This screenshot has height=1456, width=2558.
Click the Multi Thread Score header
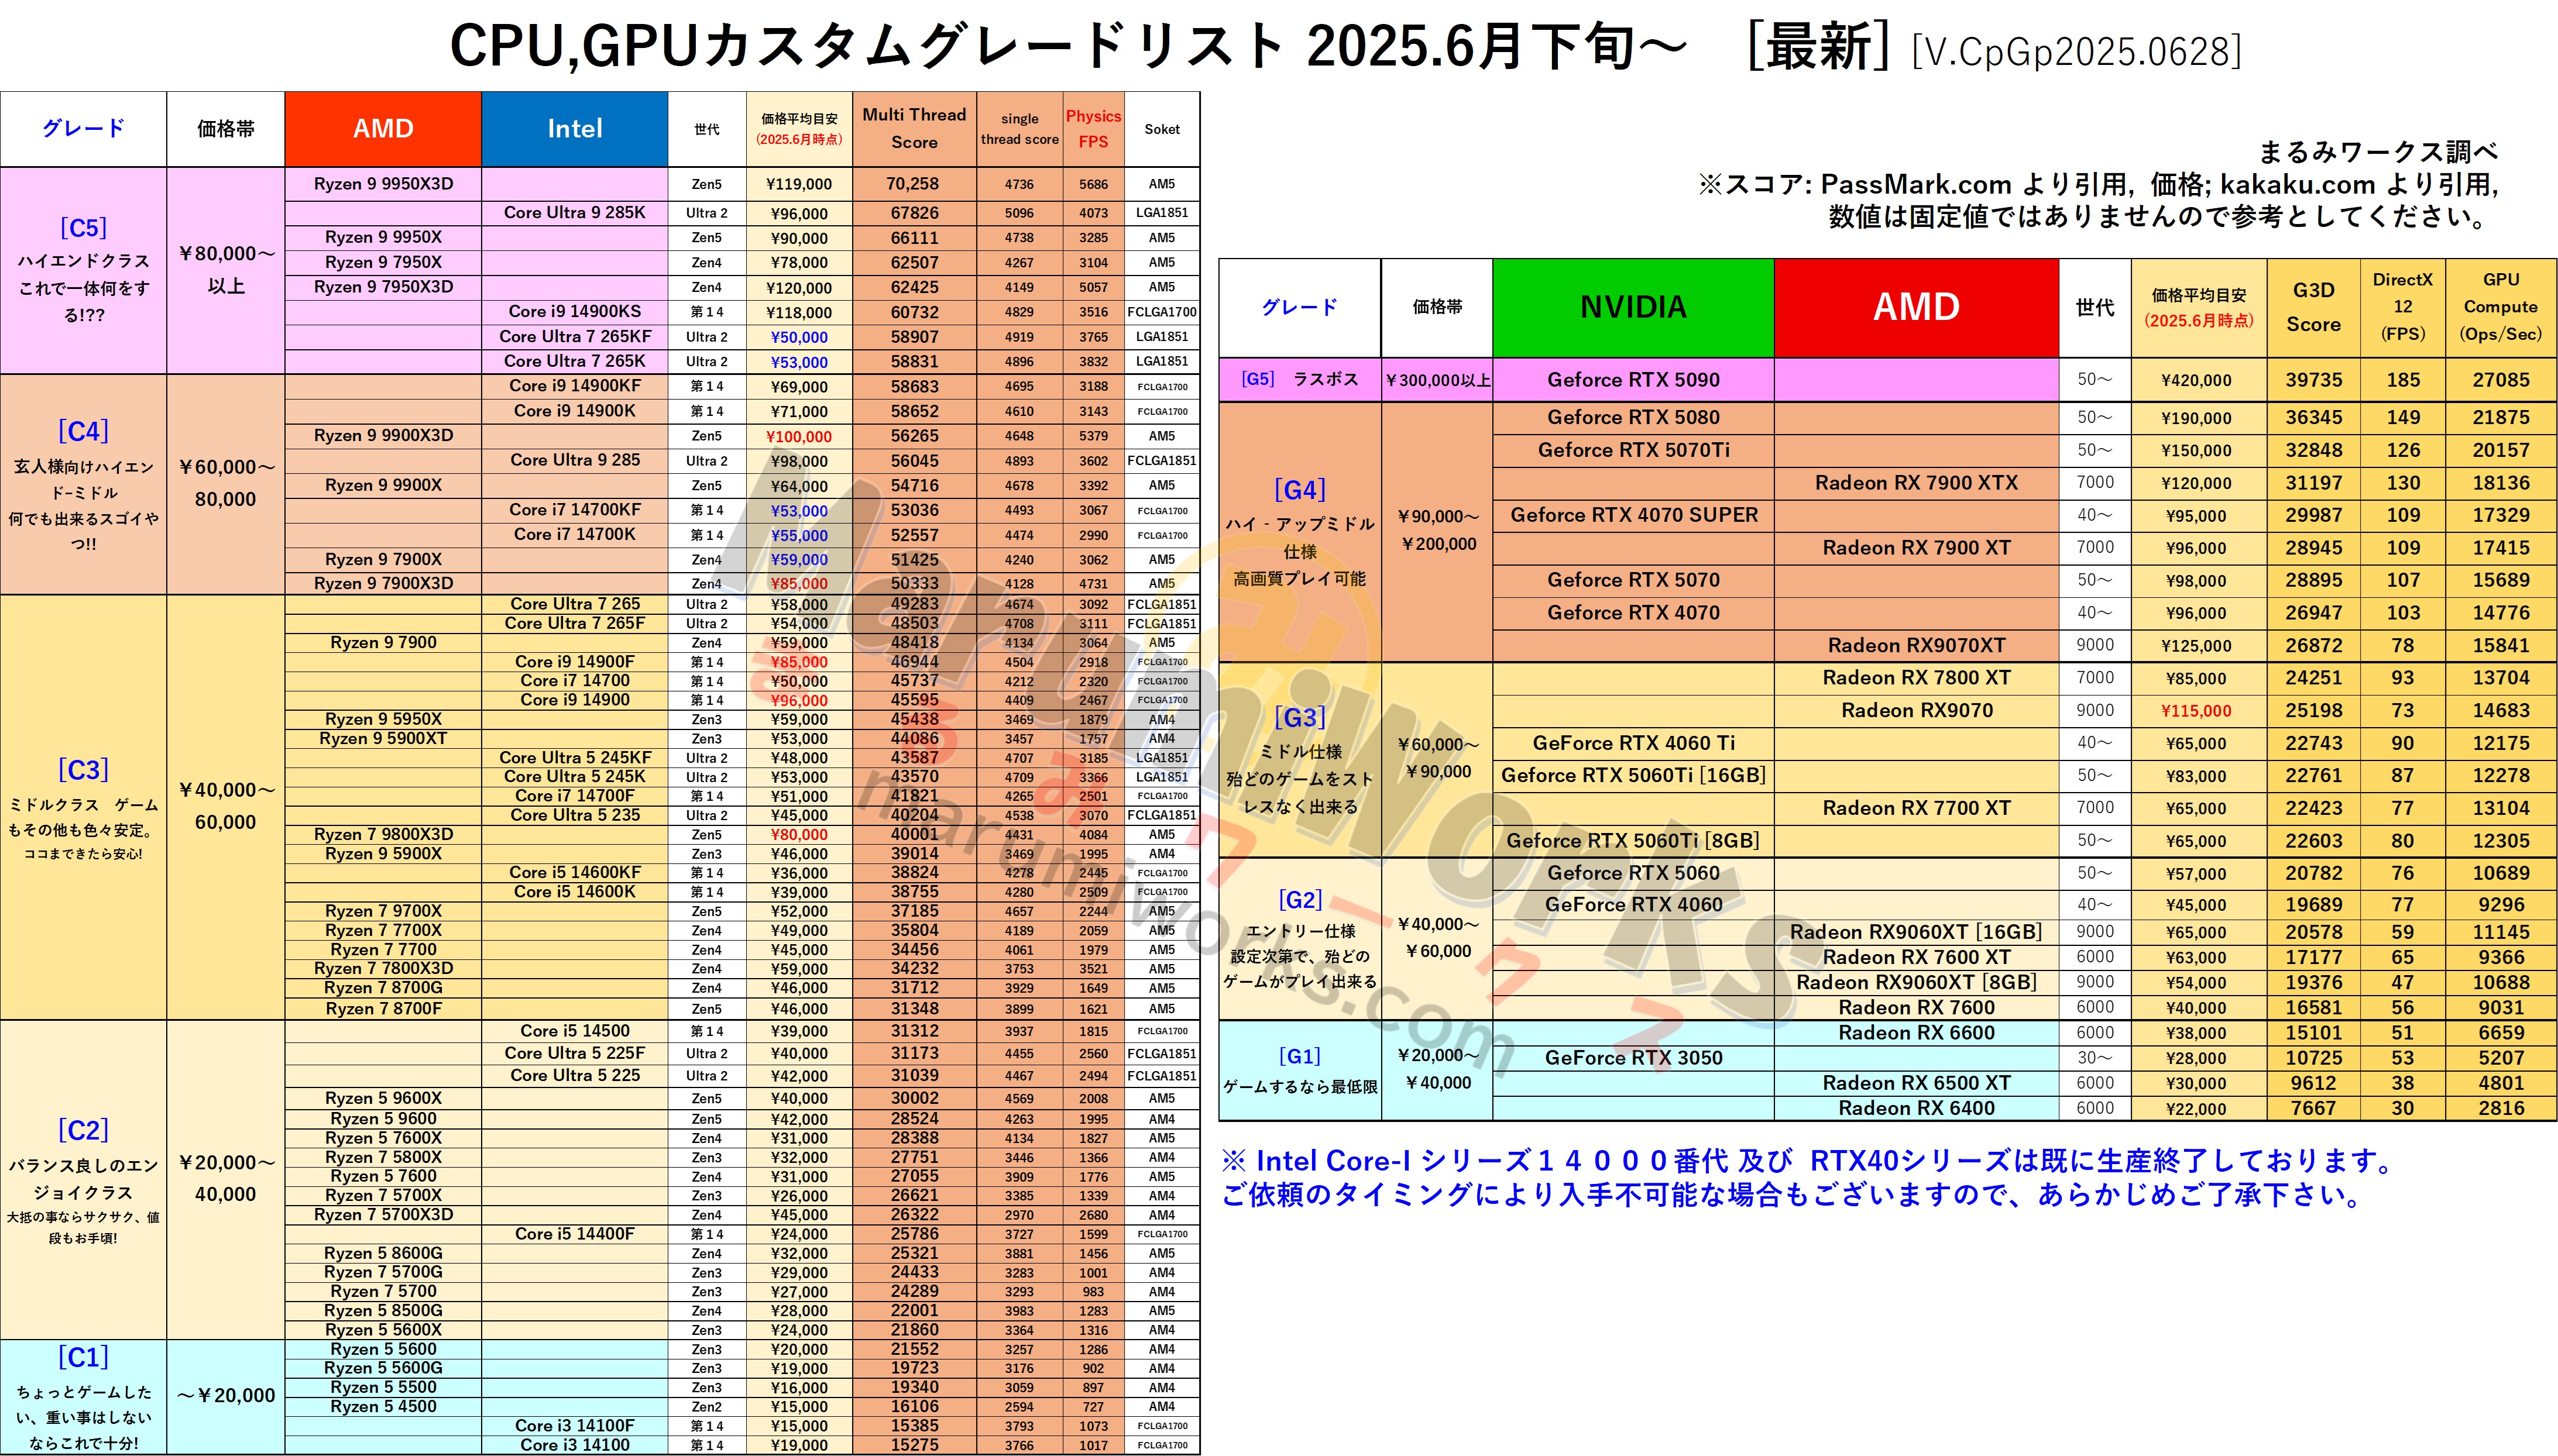(x=914, y=129)
